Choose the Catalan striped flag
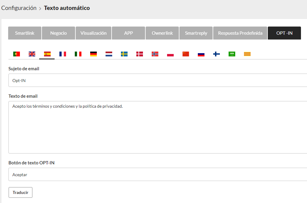The width and height of the screenshot is (307, 203). (247, 54)
